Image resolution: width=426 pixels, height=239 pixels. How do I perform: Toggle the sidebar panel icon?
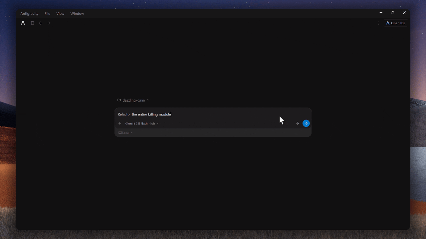click(32, 23)
